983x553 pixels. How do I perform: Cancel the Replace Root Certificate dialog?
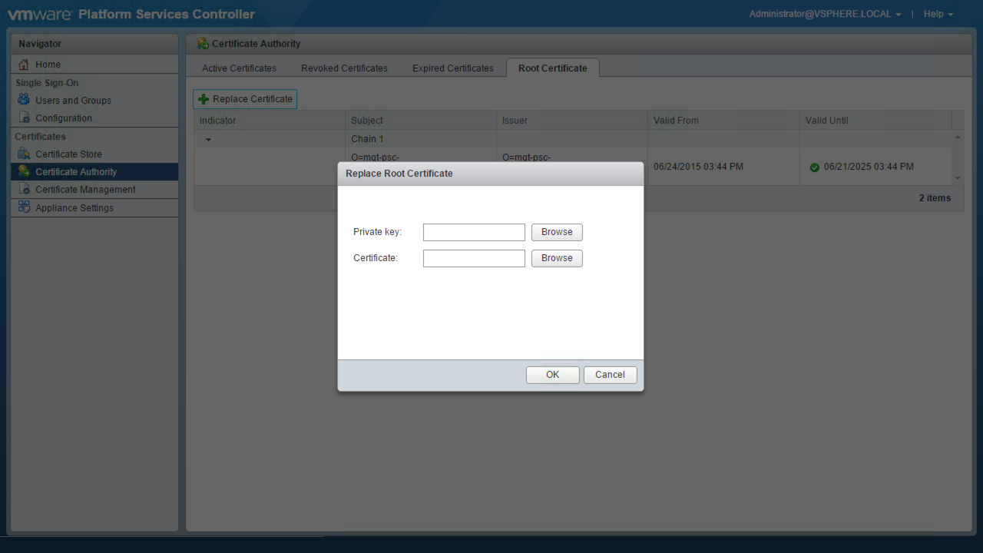click(x=610, y=375)
